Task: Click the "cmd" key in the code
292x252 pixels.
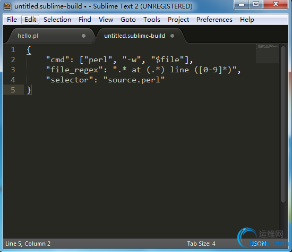Action: pos(57,60)
